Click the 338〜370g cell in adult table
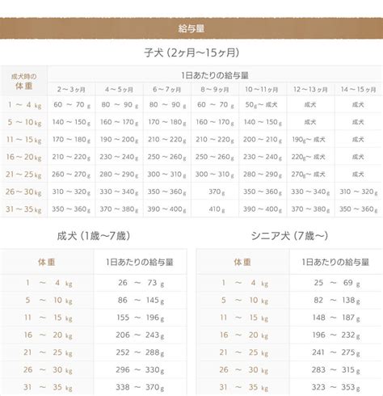 tap(140, 387)
